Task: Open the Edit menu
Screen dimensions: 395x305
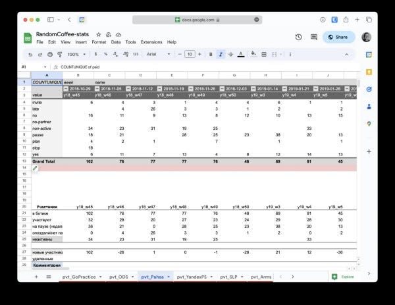Action: [x=52, y=42]
